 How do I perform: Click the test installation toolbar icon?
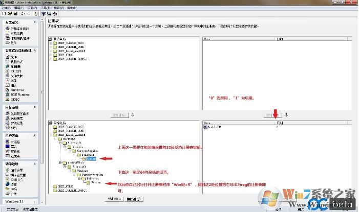pos(49,14)
